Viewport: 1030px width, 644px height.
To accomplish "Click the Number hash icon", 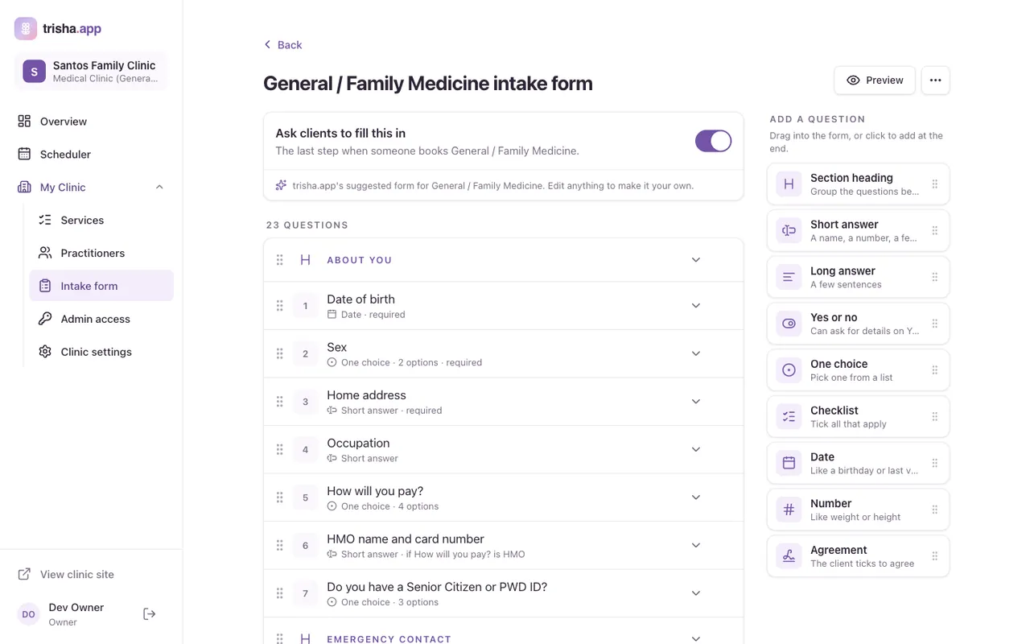I will click(x=789, y=510).
